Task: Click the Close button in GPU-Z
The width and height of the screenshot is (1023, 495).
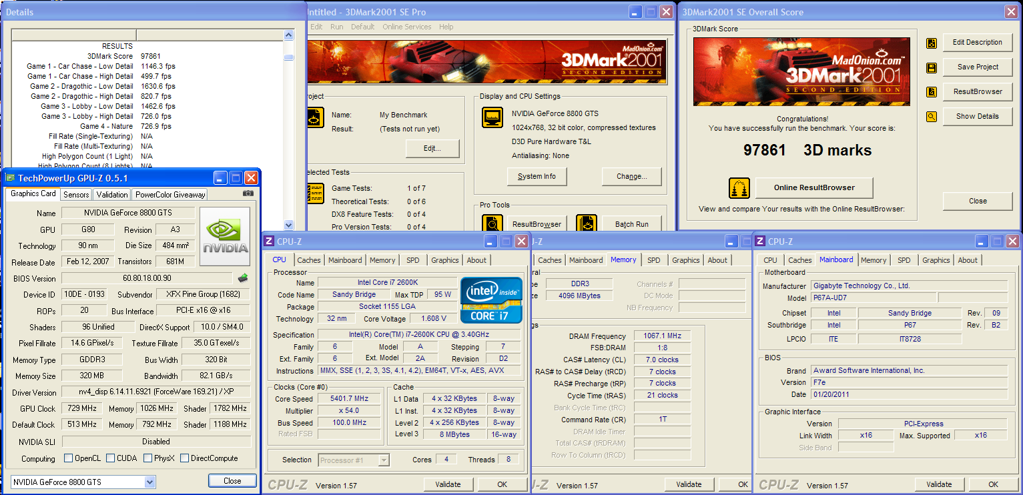Action: 232,480
